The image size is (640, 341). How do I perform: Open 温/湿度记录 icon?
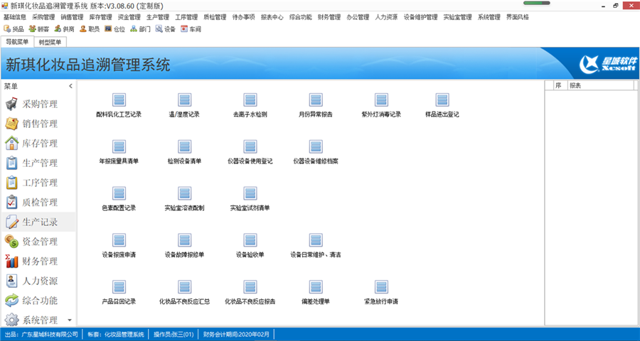[184, 100]
